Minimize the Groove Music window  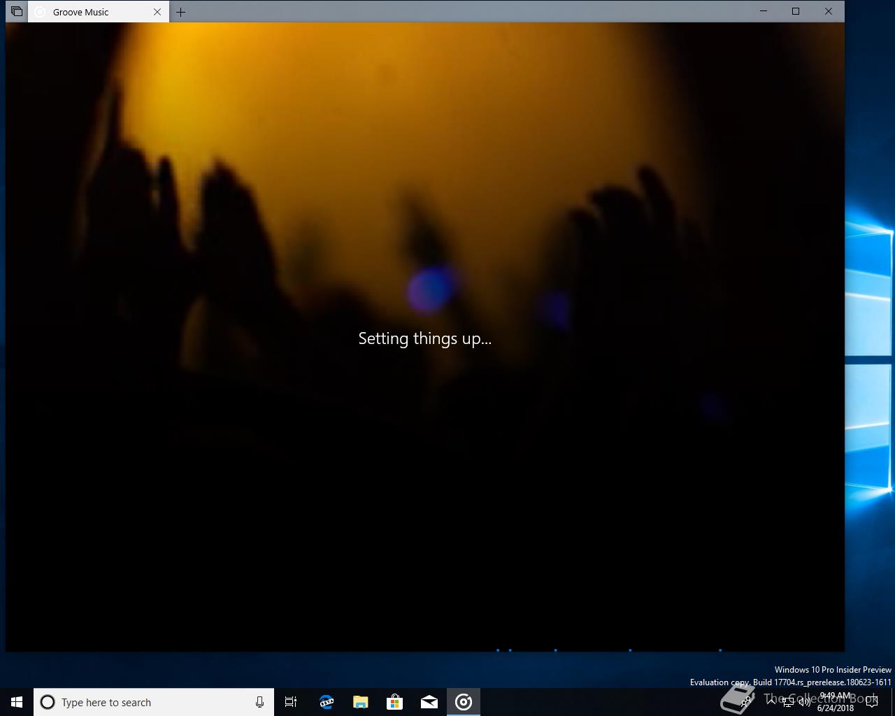[x=764, y=11]
